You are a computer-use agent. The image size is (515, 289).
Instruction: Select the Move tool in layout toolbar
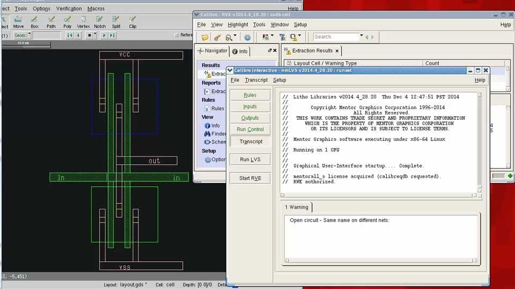tap(18, 22)
